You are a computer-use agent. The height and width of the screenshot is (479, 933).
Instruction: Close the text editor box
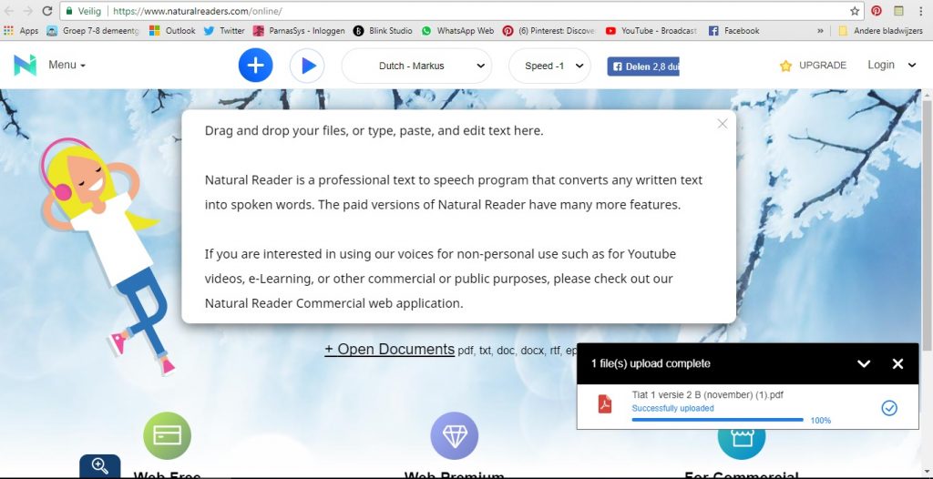tap(723, 124)
